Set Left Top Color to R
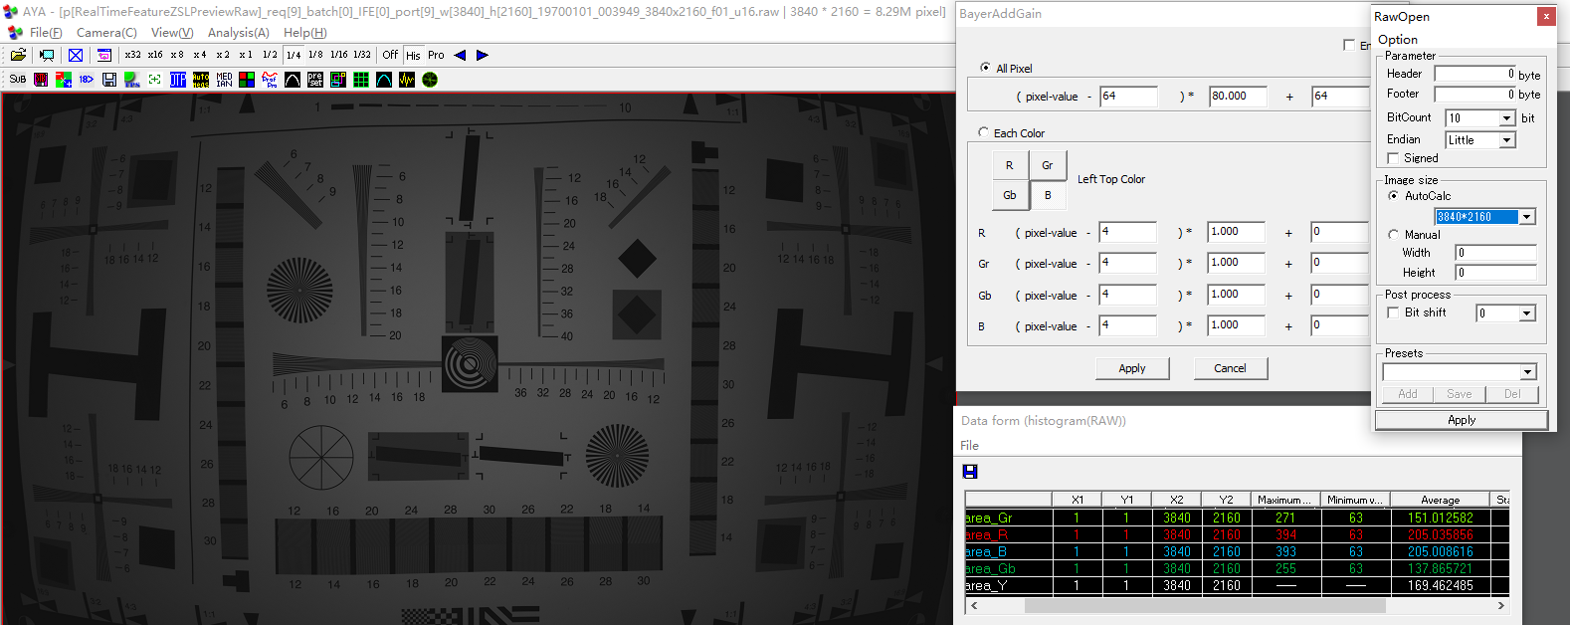The width and height of the screenshot is (1570, 625). coord(1010,165)
